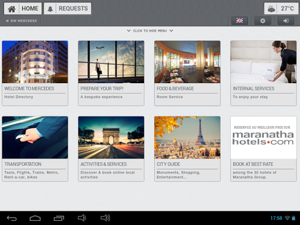The image size is (300, 225).
Task: Tap Android back arrow
Action: [x=12, y=218]
